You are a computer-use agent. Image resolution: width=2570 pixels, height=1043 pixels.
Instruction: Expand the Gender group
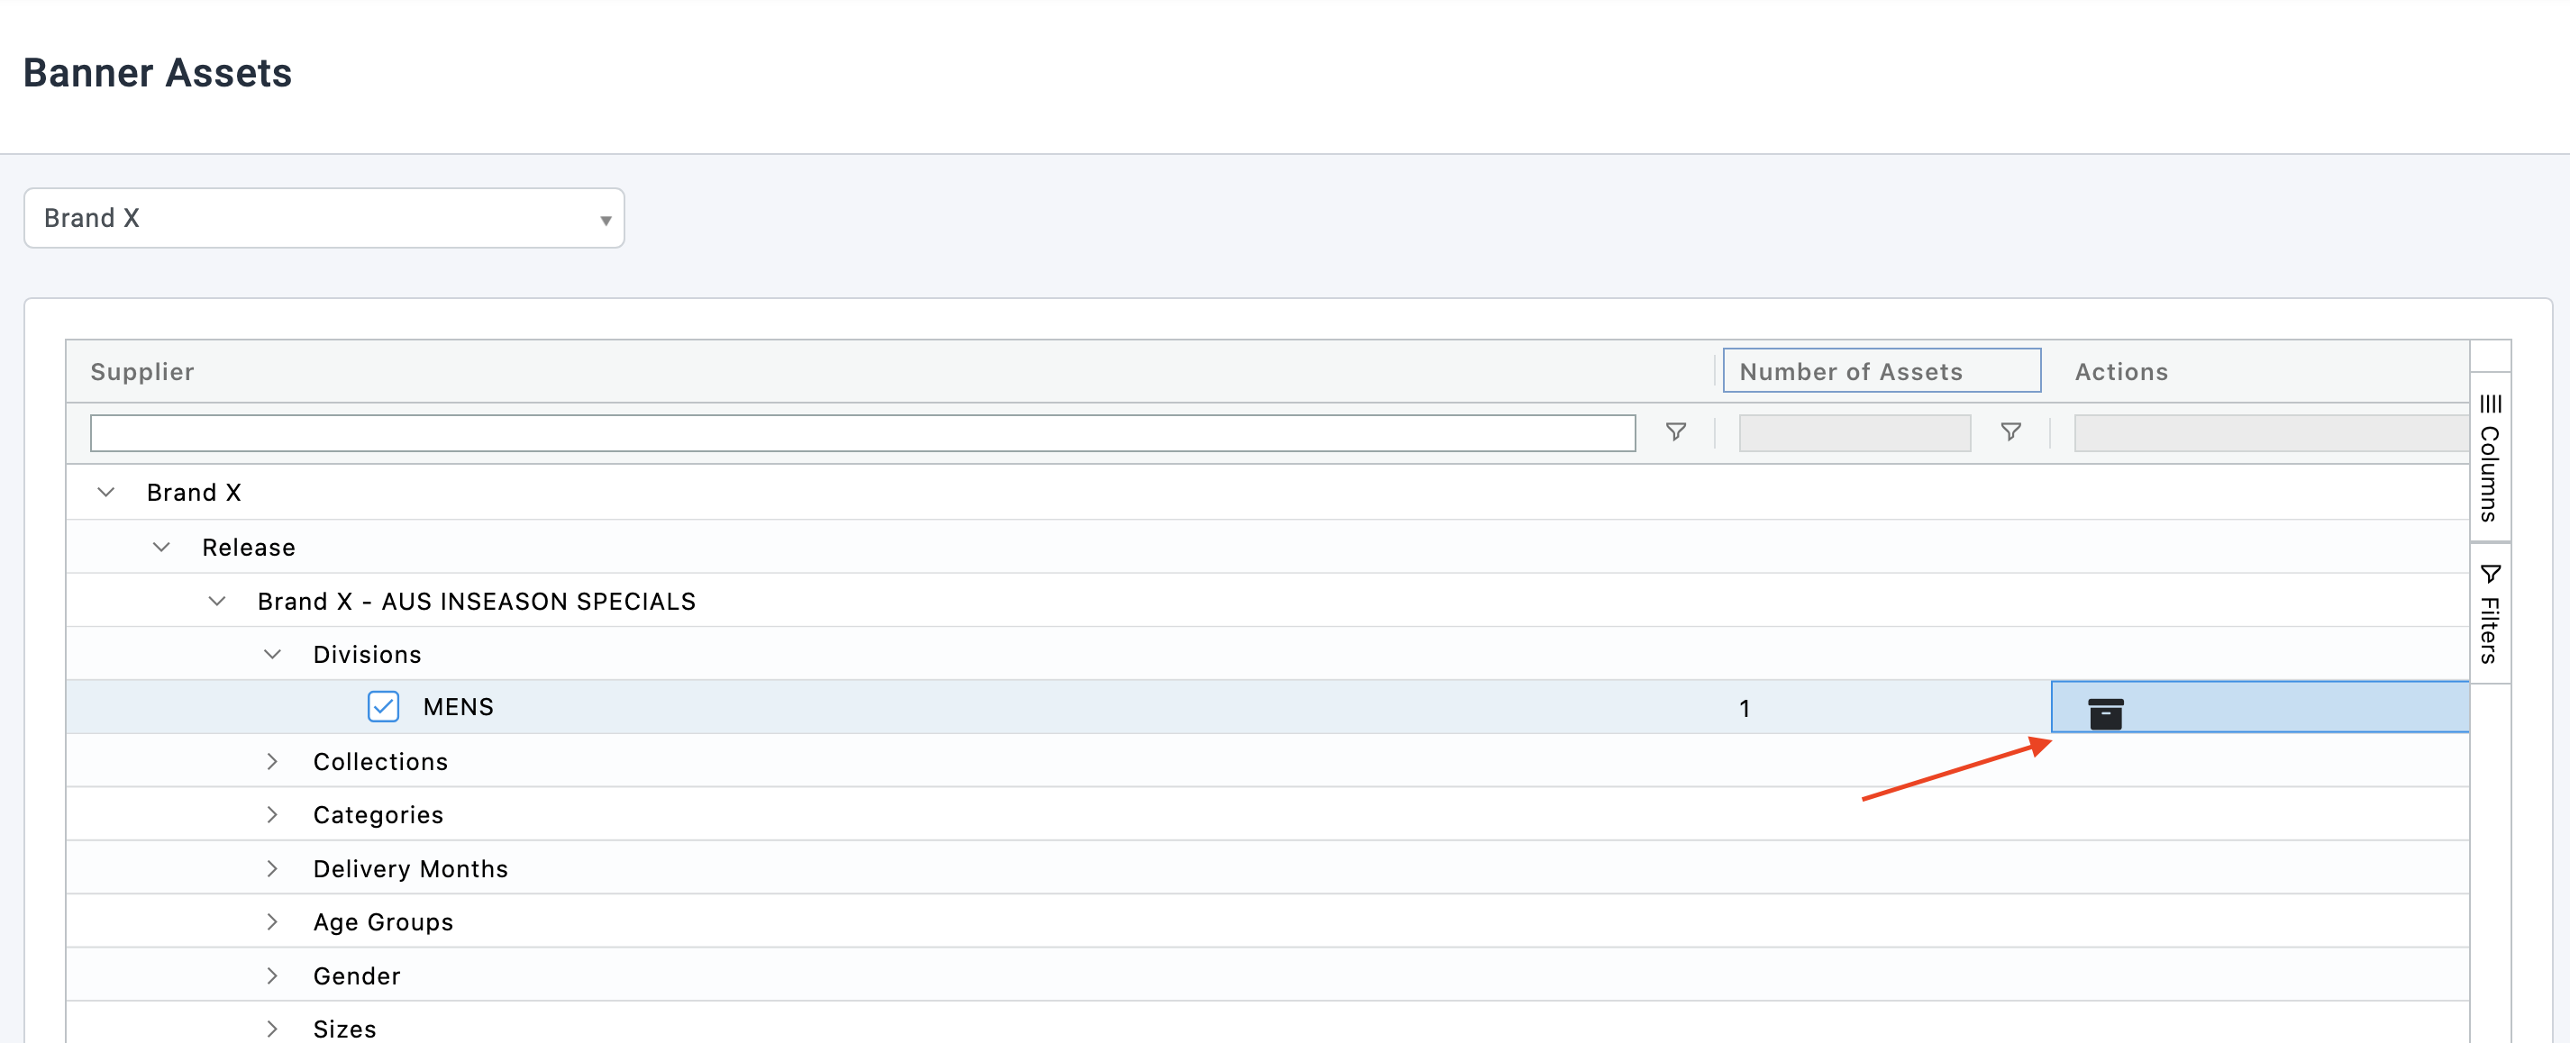(x=272, y=976)
